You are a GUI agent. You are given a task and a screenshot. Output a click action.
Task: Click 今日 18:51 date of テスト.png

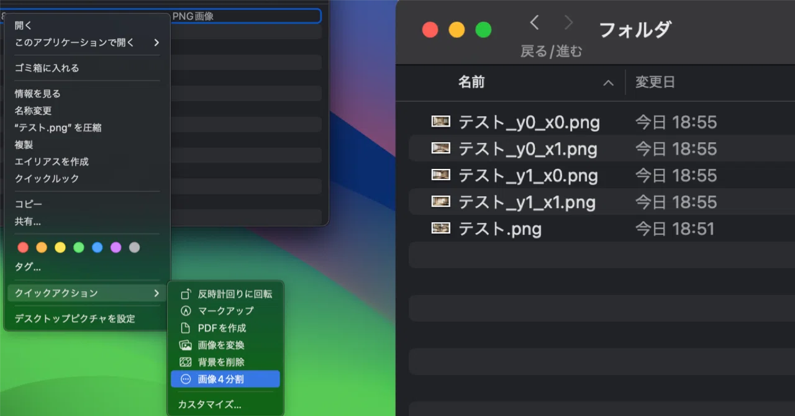click(x=675, y=229)
